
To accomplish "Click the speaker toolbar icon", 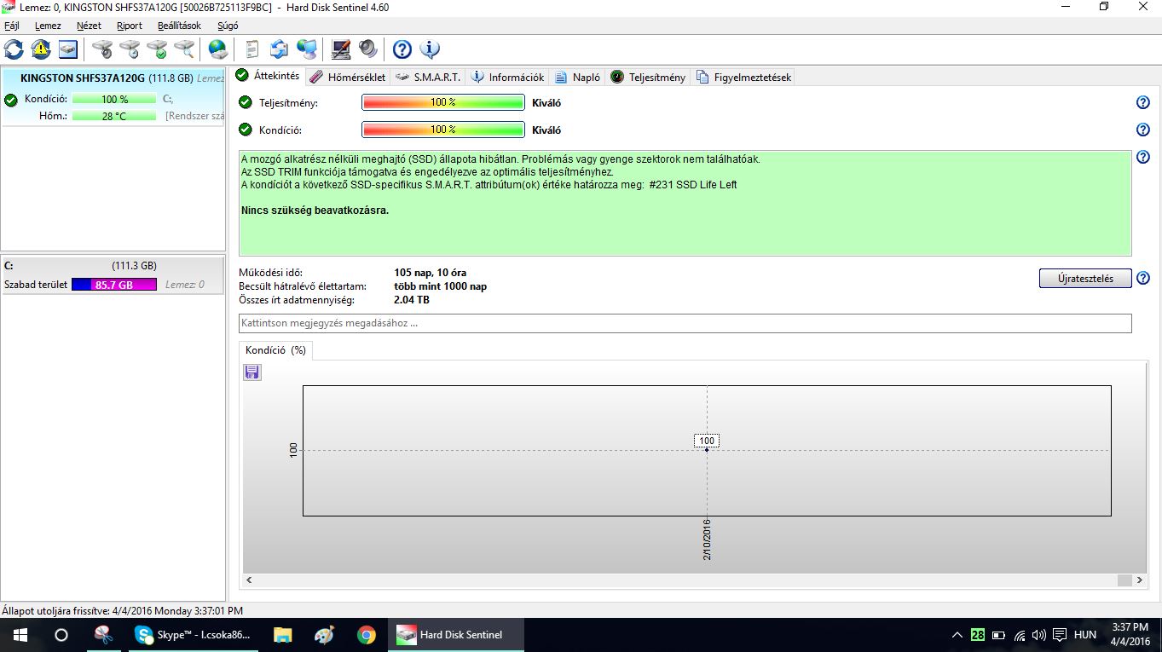I will tap(367, 49).
